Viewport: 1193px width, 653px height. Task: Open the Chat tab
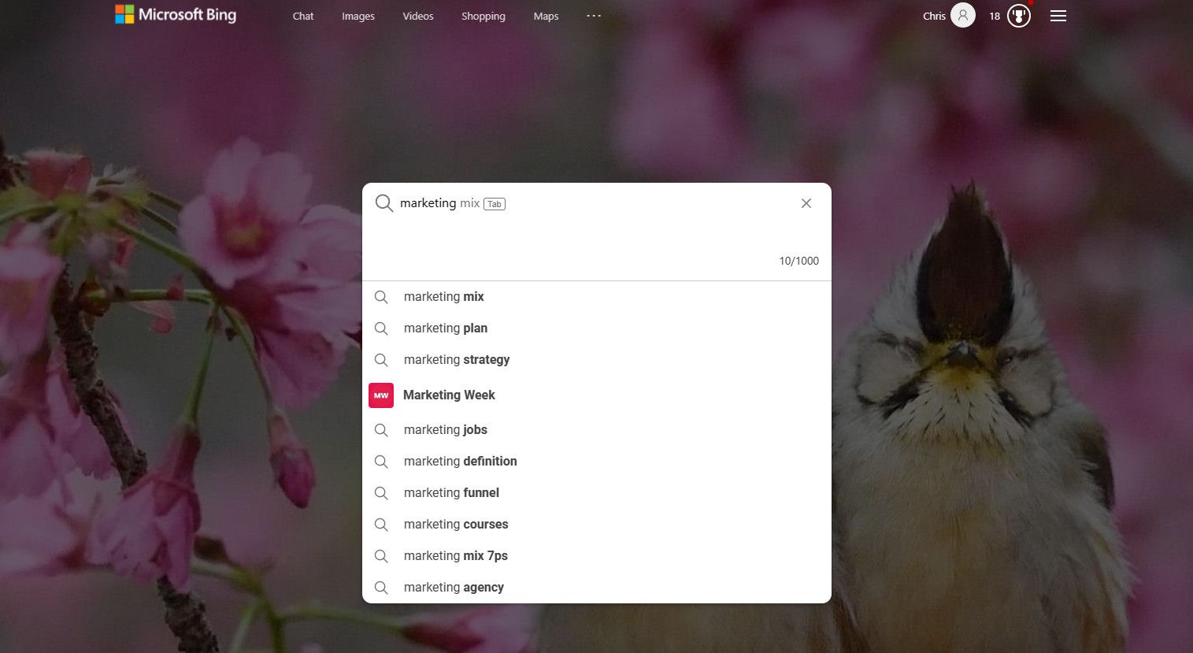coord(303,16)
